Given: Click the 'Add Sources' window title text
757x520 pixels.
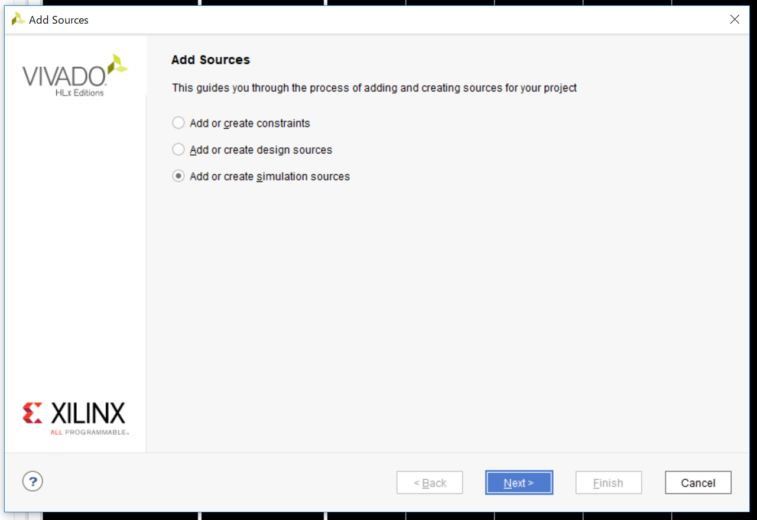Looking at the screenshot, I should click(59, 19).
